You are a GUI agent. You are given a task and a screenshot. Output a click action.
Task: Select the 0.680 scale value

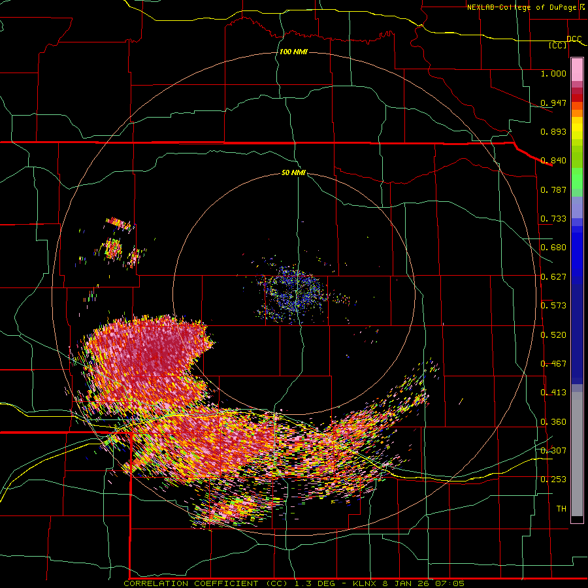(x=553, y=248)
